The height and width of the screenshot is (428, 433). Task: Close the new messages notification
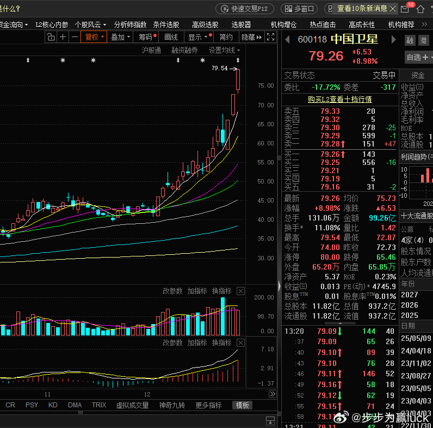point(393,9)
